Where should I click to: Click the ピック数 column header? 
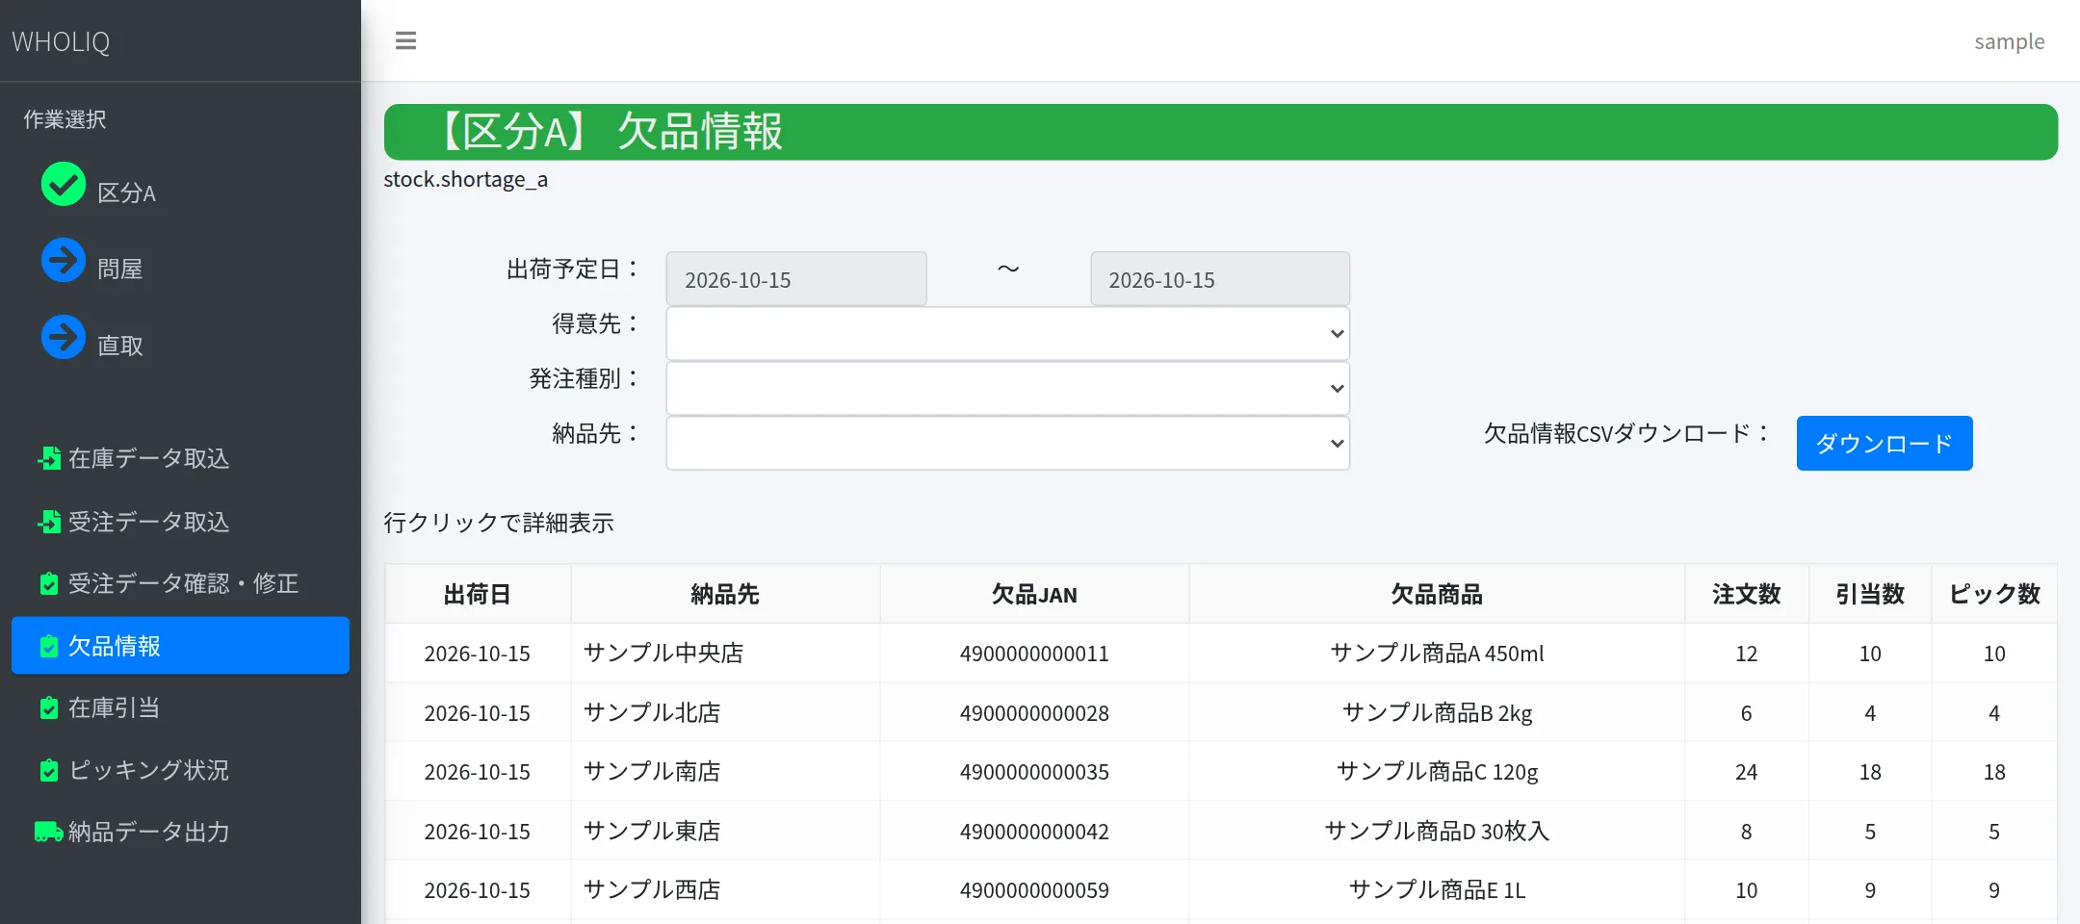tap(1994, 595)
